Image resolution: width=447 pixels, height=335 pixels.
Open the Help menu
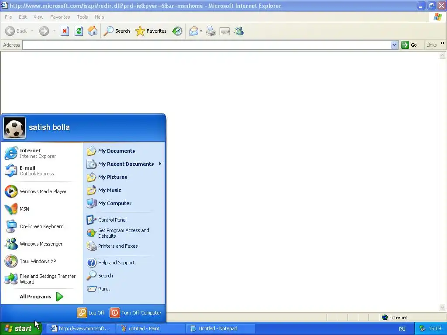99,17
